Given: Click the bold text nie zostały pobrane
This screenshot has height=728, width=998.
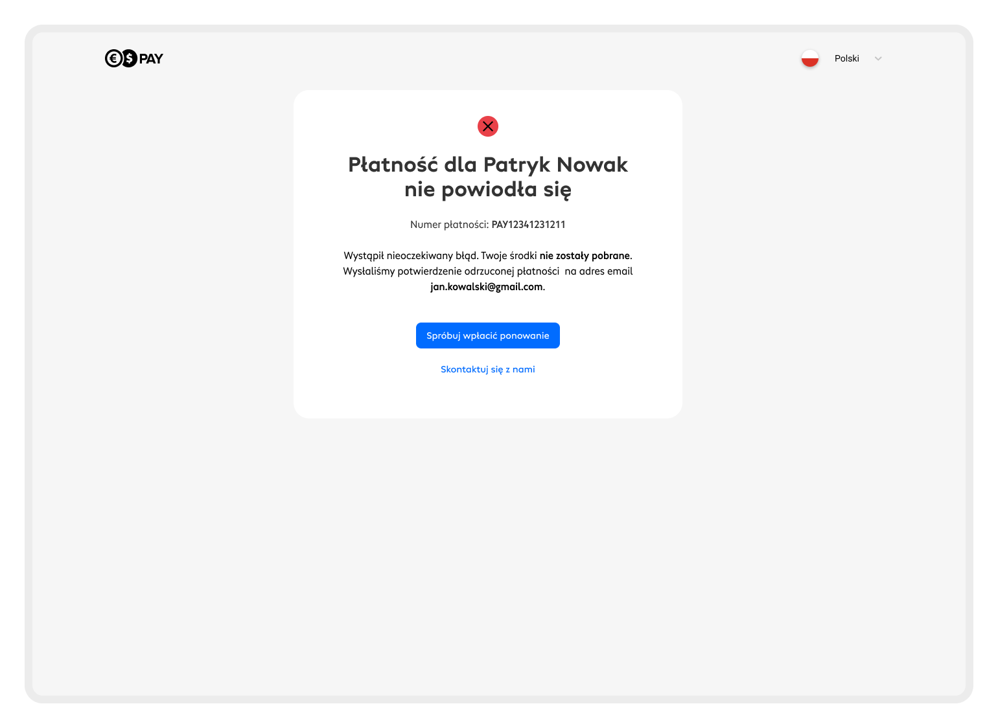Looking at the screenshot, I should [x=585, y=256].
